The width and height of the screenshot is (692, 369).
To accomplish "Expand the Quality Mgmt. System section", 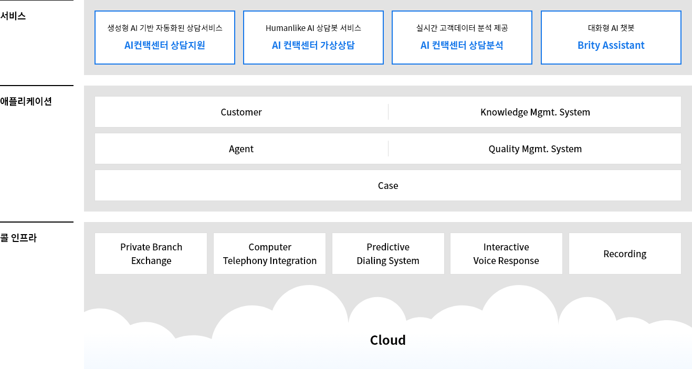I will point(535,149).
